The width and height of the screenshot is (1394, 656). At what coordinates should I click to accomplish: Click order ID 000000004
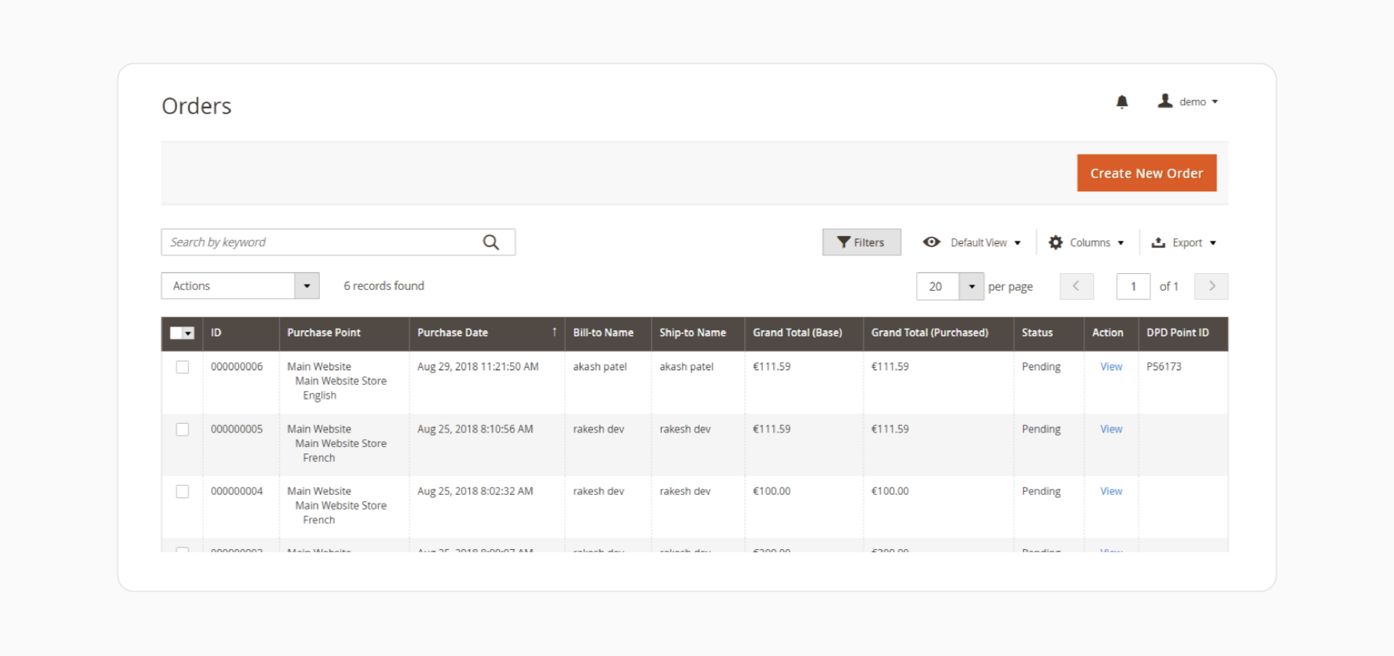point(236,491)
